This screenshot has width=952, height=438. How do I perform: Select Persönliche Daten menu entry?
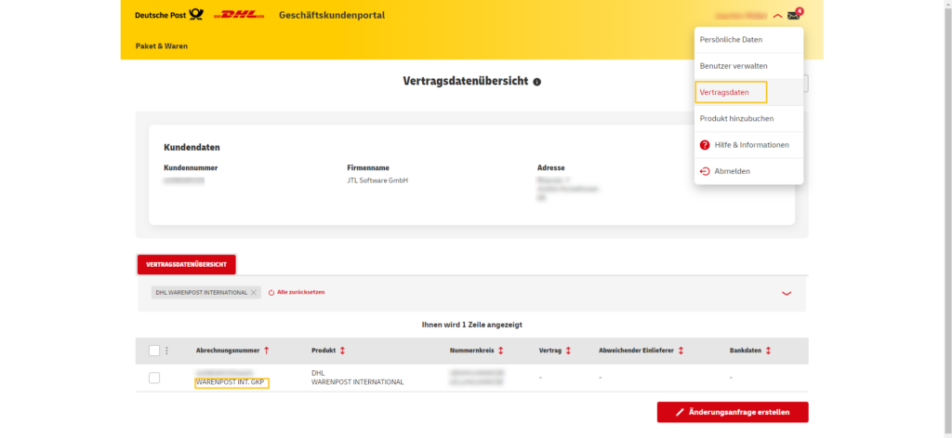coord(748,39)
